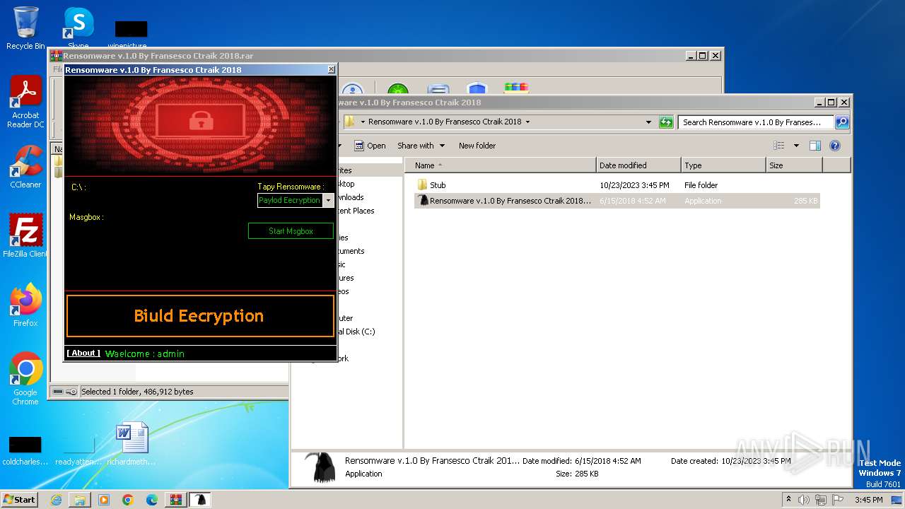Click WinRAR green toolbar icon
905x509 pixels.
click(398, 89)
